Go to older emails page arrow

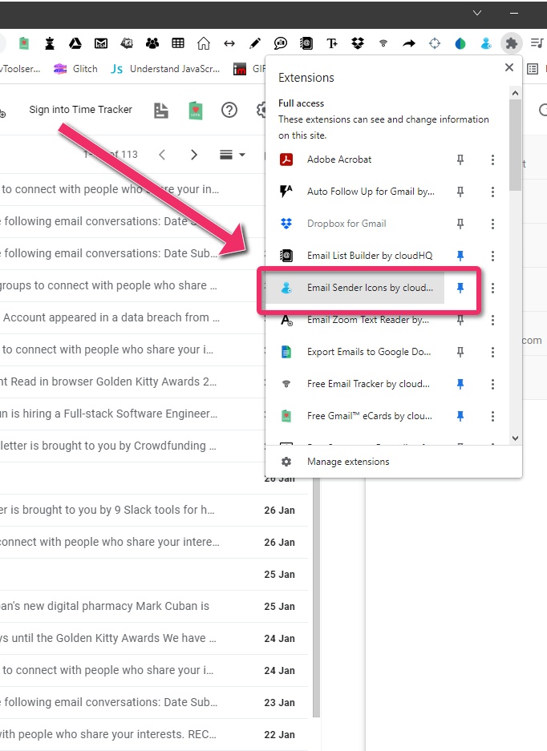tap(193, 155)
